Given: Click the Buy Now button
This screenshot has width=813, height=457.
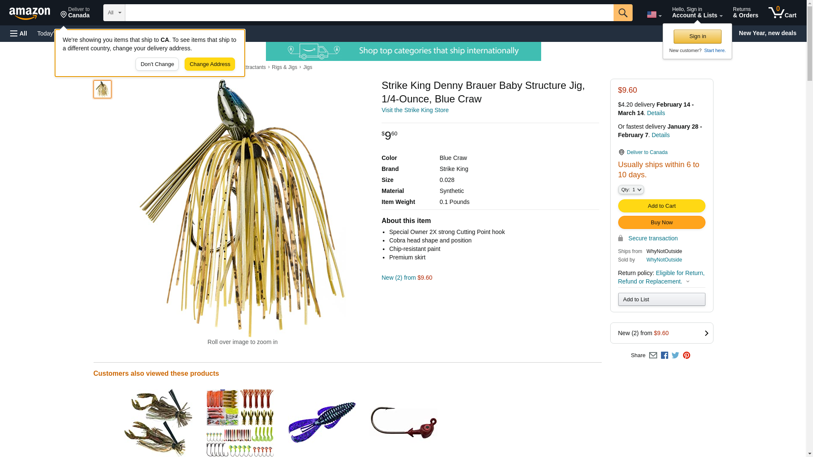Looking at the screenshot, I should click(661, 223).
